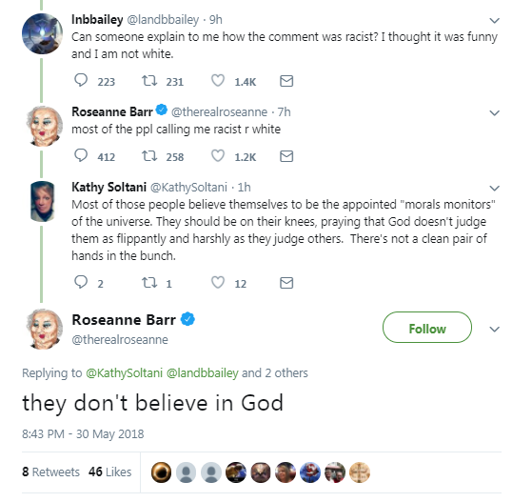The height and width of the screenshot is (502, 532).
Task: Send lnbbailey's tweet via direct message envelope
Action: point(286,81)
